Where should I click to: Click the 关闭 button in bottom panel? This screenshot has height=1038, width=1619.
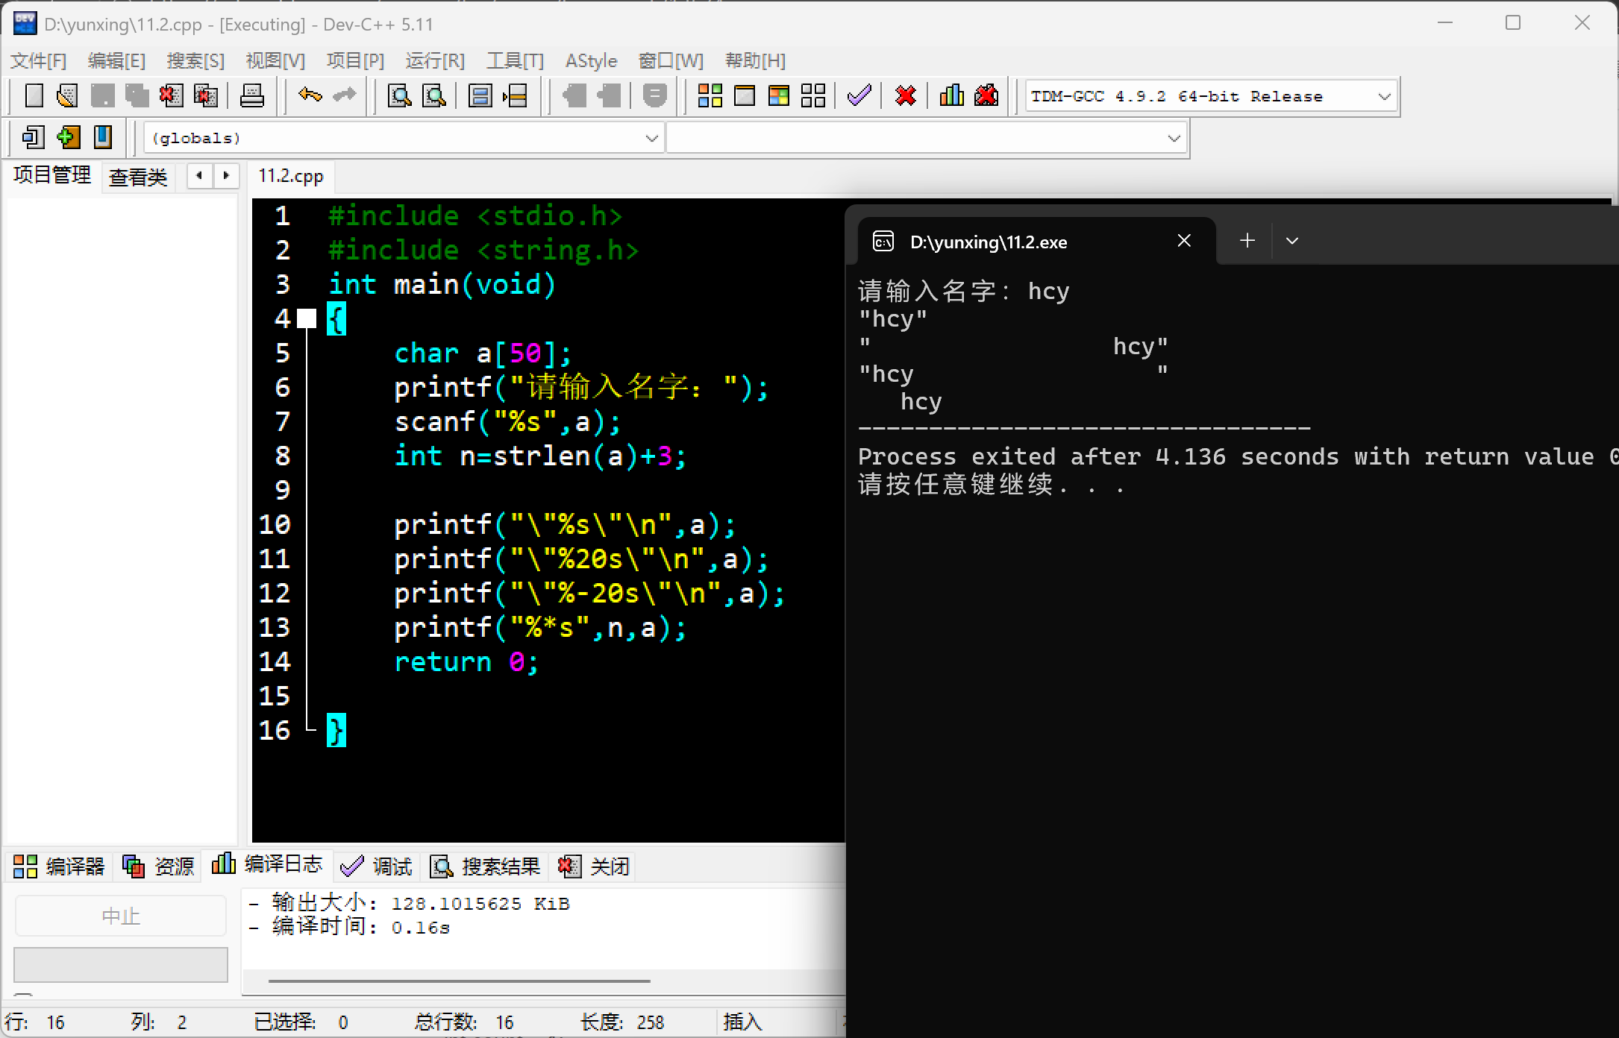tap(595, 866)
